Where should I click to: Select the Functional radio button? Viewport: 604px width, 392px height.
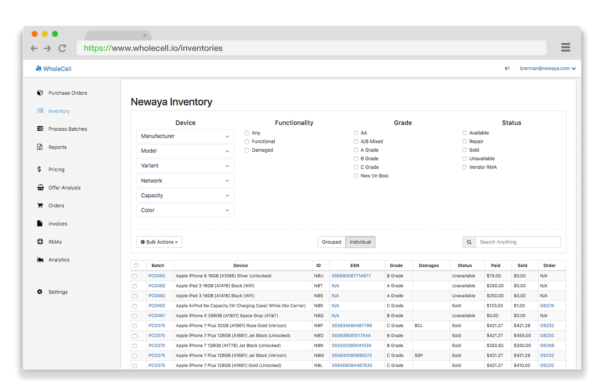(247, 142)
